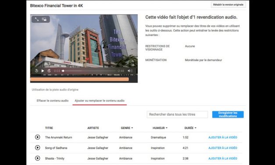Skip back in the video player
The width and height of the screenshot is (275, 165).
[36, 71]
